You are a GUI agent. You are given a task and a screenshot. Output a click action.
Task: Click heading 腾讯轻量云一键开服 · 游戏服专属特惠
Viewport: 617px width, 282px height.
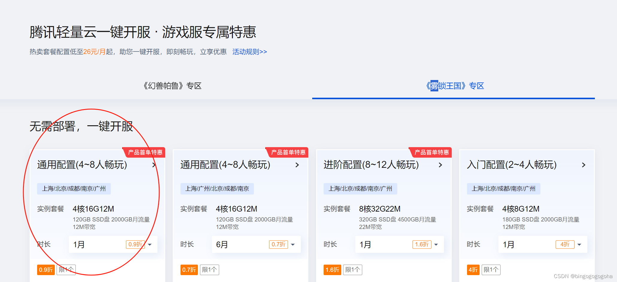point(143,32)
